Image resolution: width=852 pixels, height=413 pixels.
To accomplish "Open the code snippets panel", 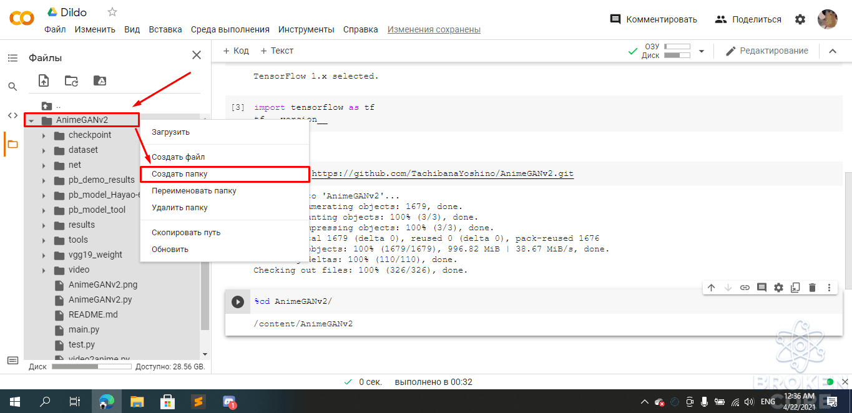I will point(12,115).
